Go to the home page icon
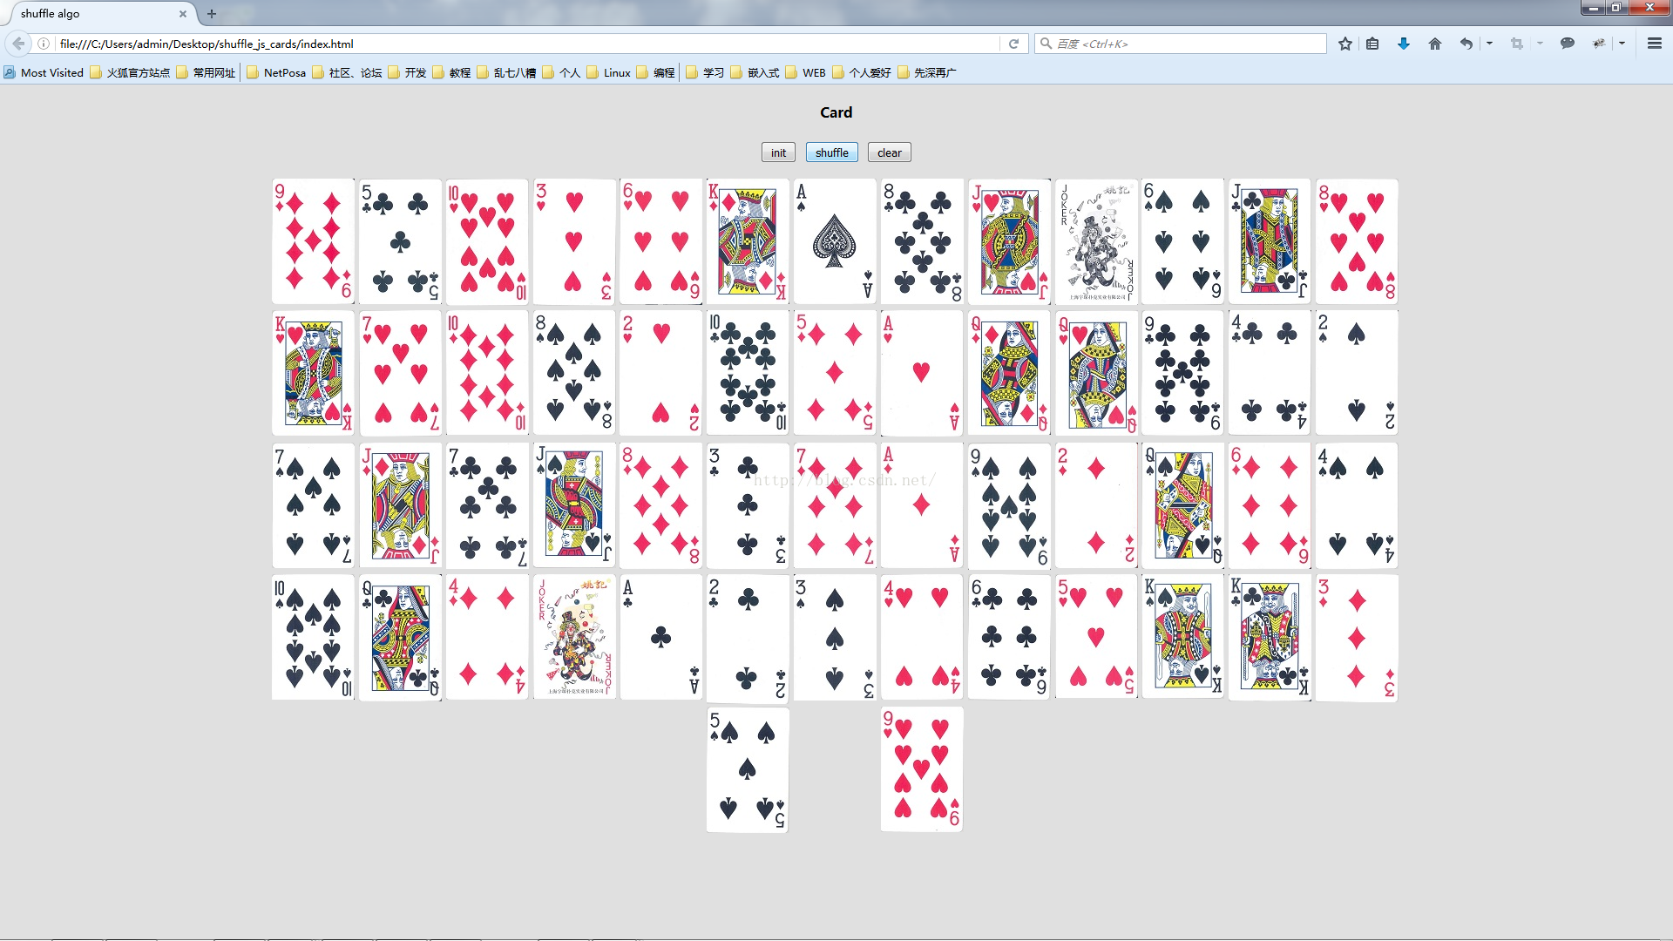Viewport: 1673px width, 941px height. click(x=1435, y=44)
